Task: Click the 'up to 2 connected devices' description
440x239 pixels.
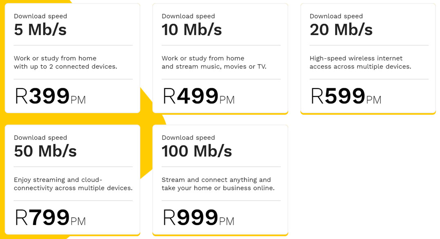Action: pyautogui.click(x=65, y=66)
